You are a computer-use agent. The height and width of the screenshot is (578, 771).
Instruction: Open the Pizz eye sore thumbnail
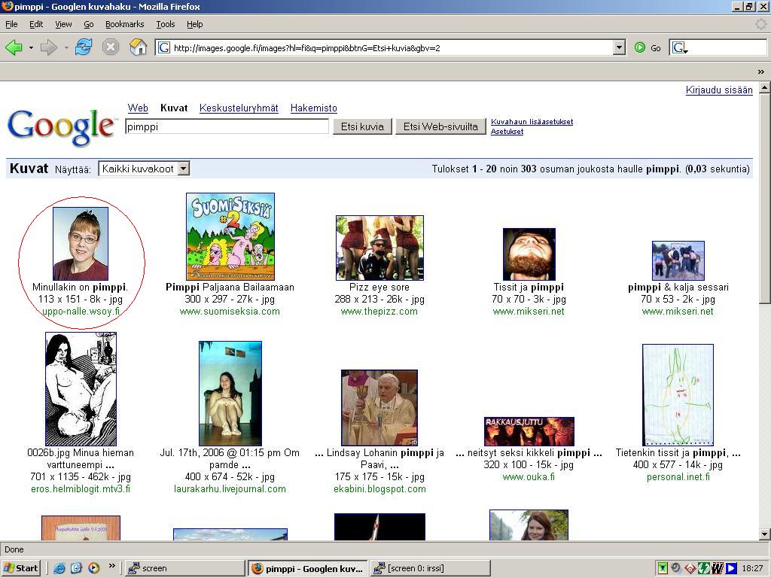pos(379,248)
